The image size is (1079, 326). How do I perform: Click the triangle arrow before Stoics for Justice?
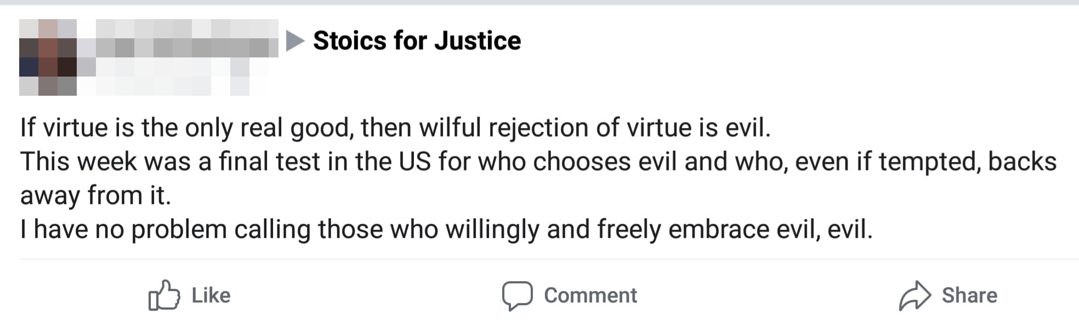[296, 41]
